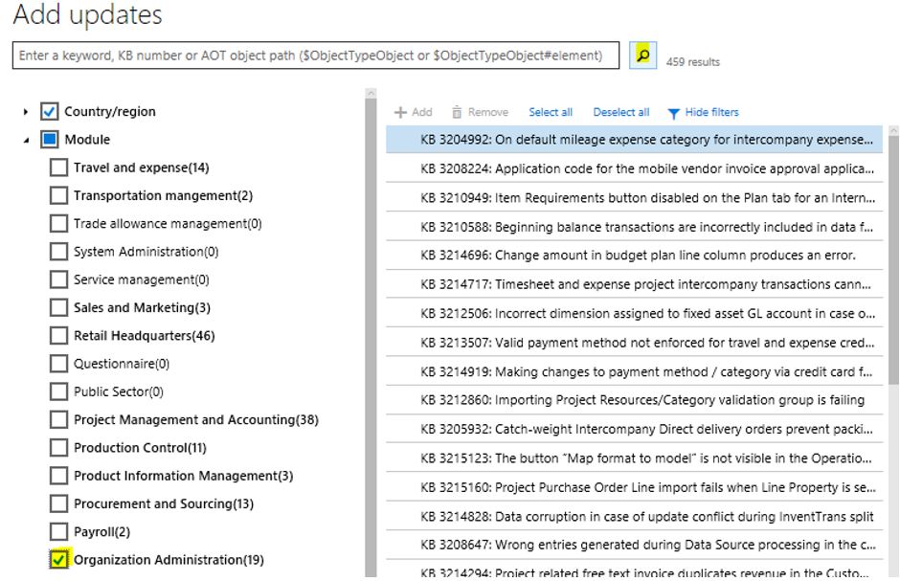Click the Remove trash icon
Viewport: 900px width, 581px height.
click(x=457, y=112)
